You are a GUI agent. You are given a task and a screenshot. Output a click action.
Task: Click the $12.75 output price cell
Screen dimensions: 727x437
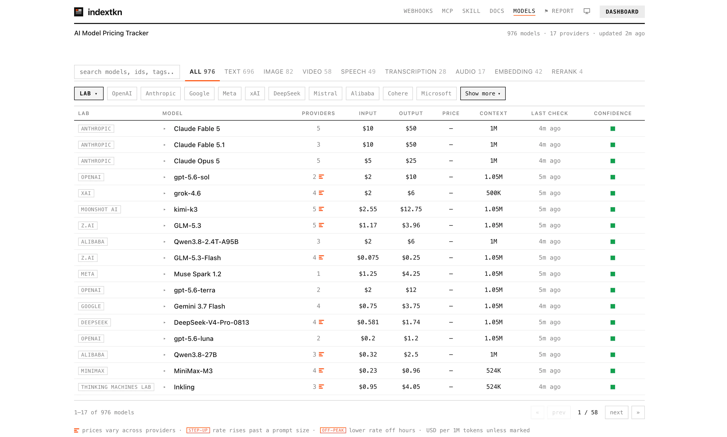[x=411, y=209]
